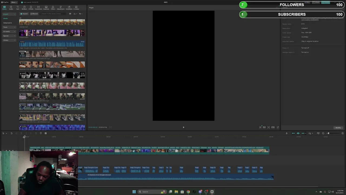Redo the timeline action
Screen dimensions: 346x195
point(16,133)
